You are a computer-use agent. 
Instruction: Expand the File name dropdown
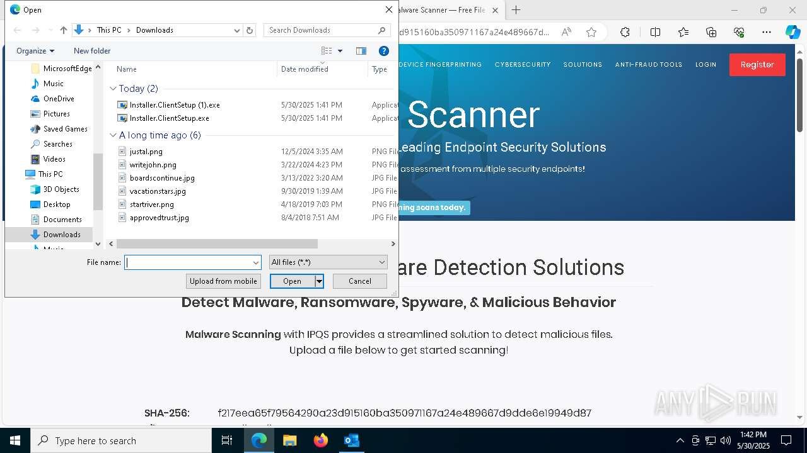point(256,262)
